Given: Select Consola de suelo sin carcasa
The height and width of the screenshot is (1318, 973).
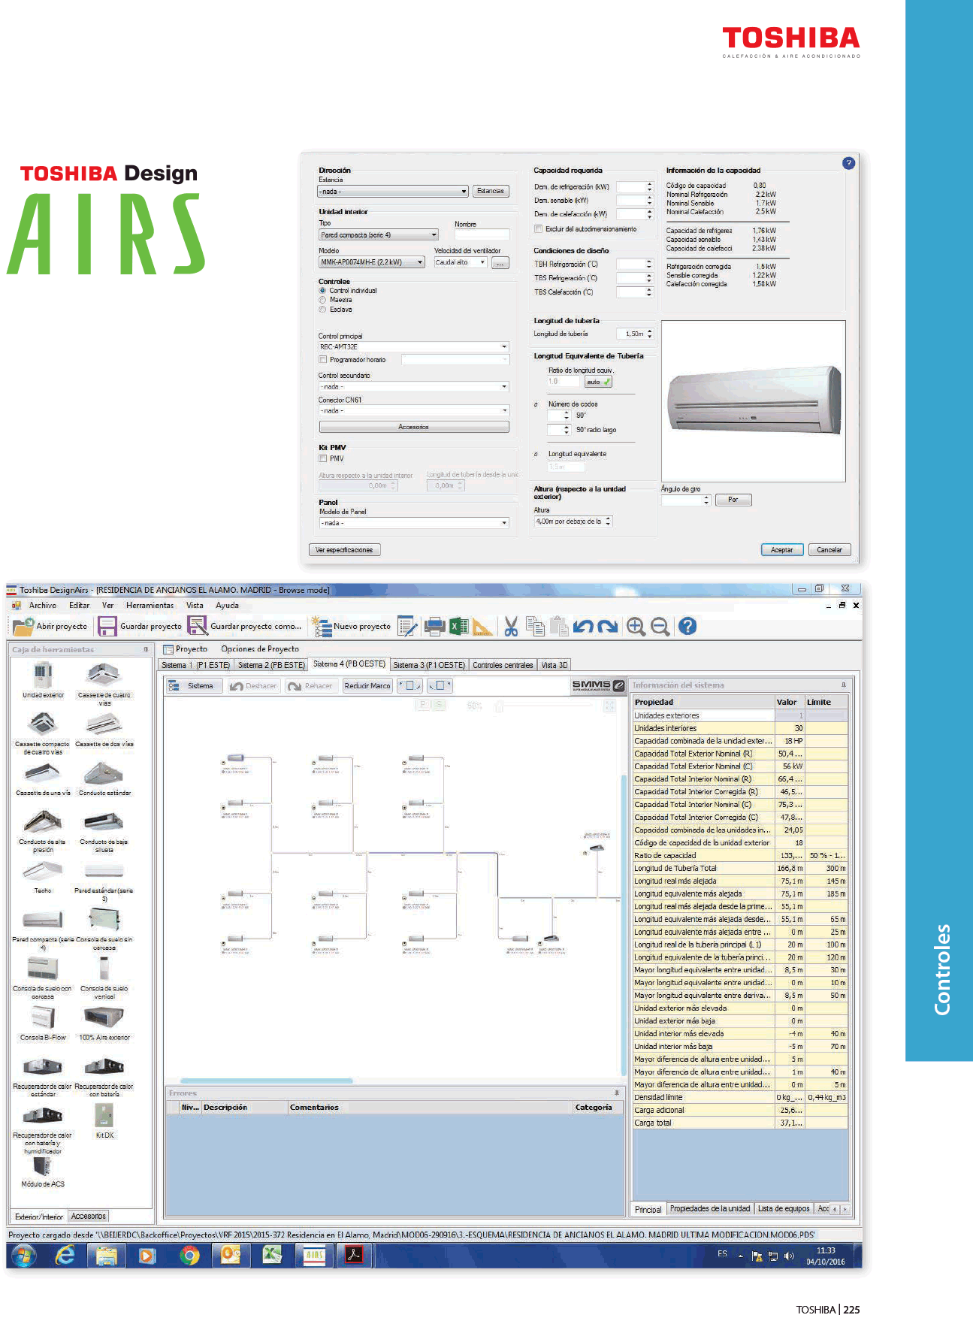Looking at the screenshot, I should (104, 920).
